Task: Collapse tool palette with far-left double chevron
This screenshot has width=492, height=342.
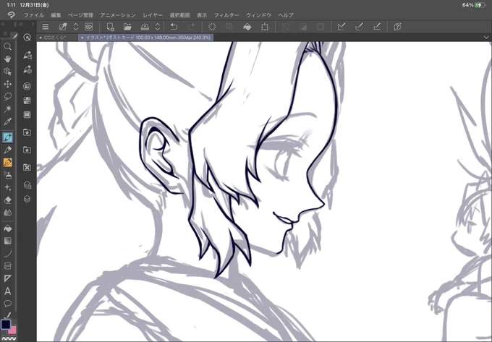Action: pyautogui.click(x=3, y=24)
